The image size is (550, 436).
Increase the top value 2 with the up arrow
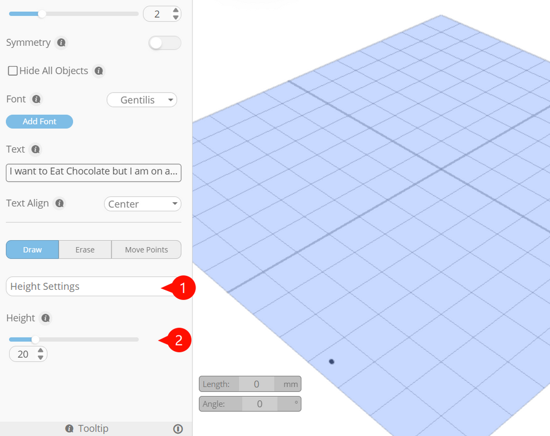176,11
